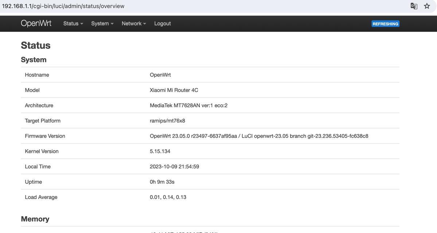Viewport: 437px width, 233px height.
Task: Click the local time 2023-10-09 21:54:59
Action: 175,167
